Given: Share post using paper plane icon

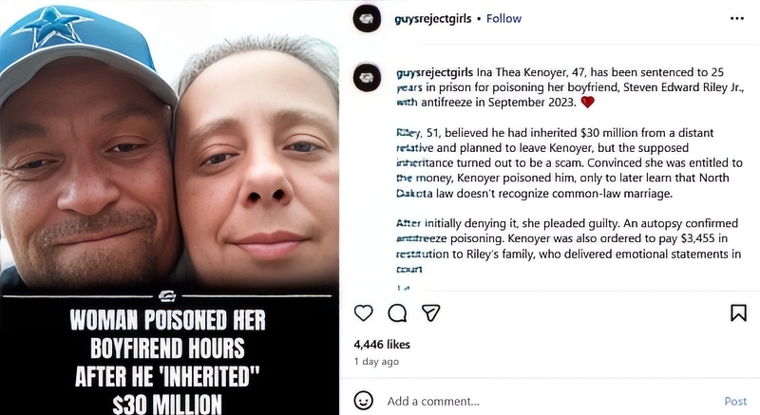Looking at the screenshot, I should [430, 313].
